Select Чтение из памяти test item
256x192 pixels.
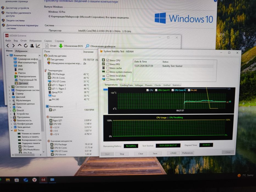pos(29,134)
